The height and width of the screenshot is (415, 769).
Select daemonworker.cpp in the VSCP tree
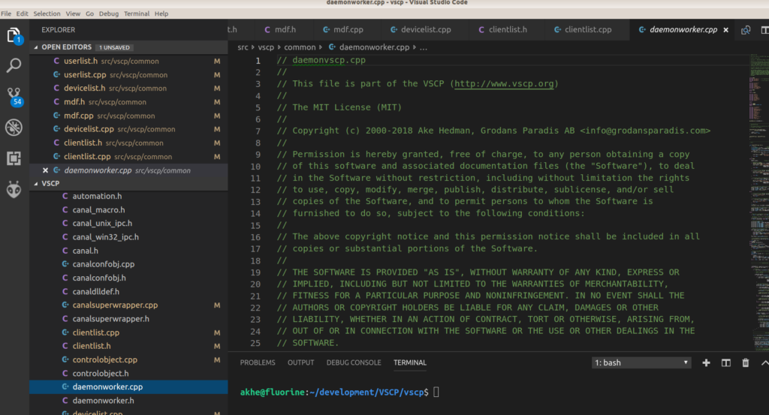(128, 386)
